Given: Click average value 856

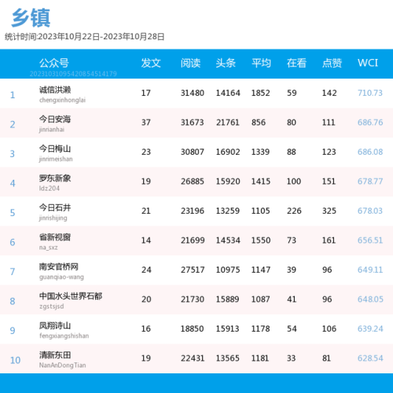Looking at the screenshot, I should click(259, 123).
